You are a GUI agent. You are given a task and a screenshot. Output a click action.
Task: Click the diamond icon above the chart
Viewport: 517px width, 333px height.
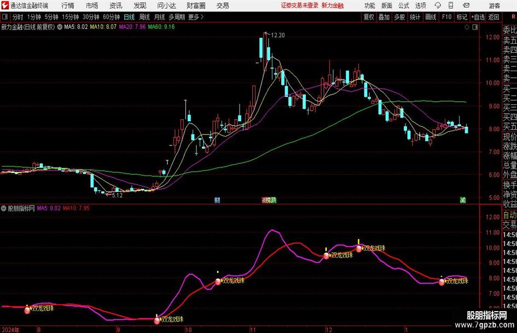(x=467, y=27)
